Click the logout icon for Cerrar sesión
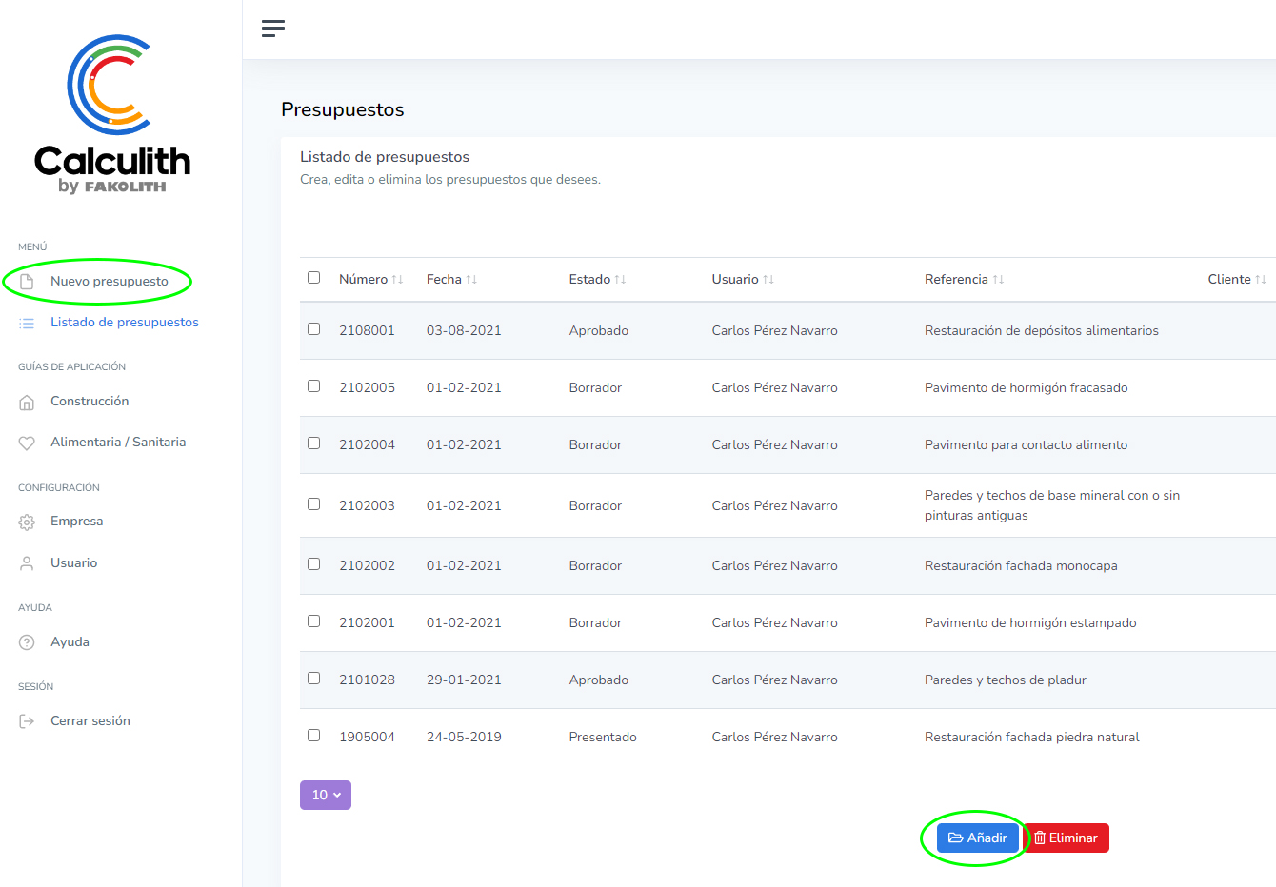Screen dimensions: 1276x887 coord(27,721)
